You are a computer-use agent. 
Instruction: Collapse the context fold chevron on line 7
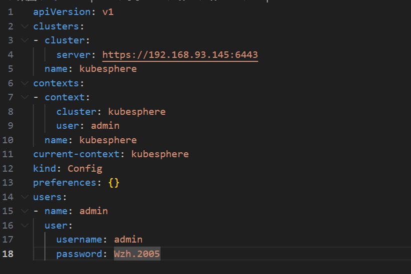pos(24,97)
